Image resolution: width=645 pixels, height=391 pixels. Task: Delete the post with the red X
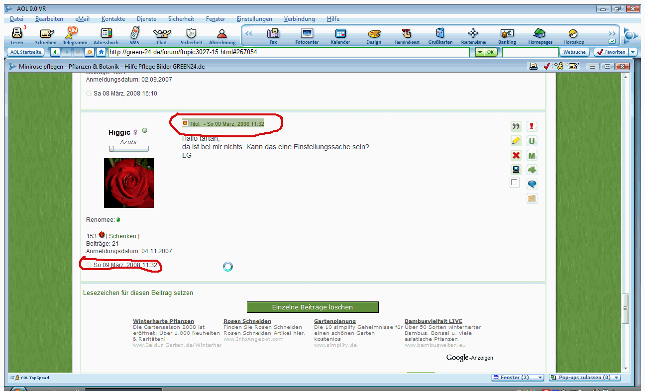[x=516, y=156]
